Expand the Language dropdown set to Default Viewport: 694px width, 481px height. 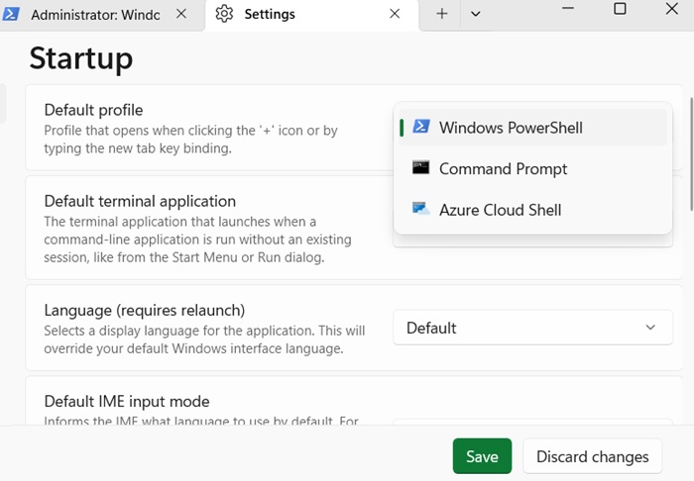tap(532, 328)
